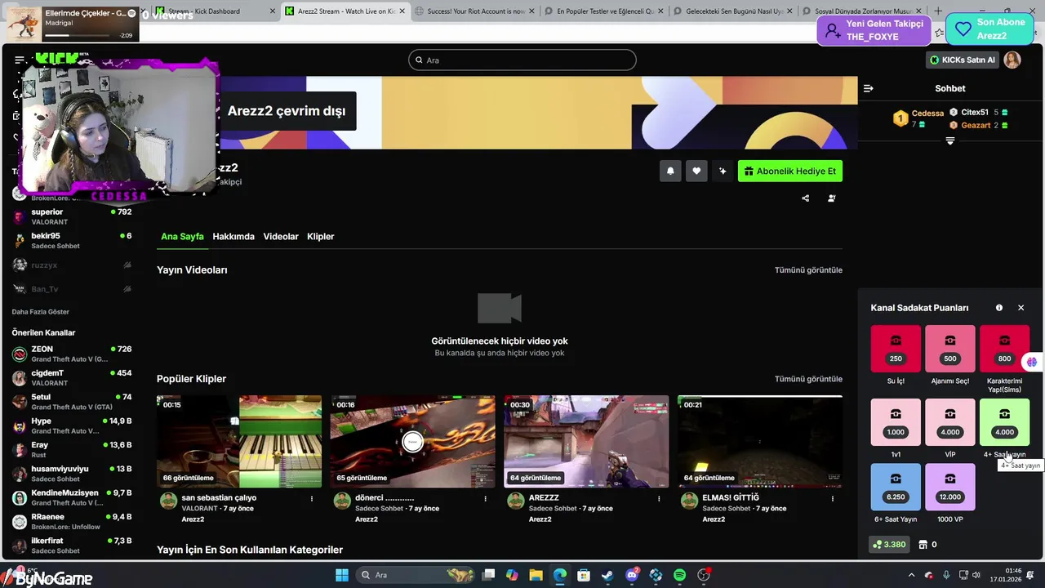1045x588 pixels.
Task: Open the Windows Start menu
Action: click(x=342, y=575)
